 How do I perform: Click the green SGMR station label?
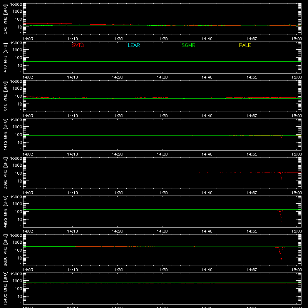(188, 45)
